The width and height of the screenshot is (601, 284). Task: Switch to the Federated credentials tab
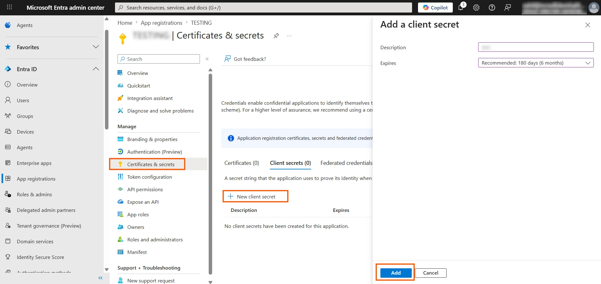coord(346,163)
